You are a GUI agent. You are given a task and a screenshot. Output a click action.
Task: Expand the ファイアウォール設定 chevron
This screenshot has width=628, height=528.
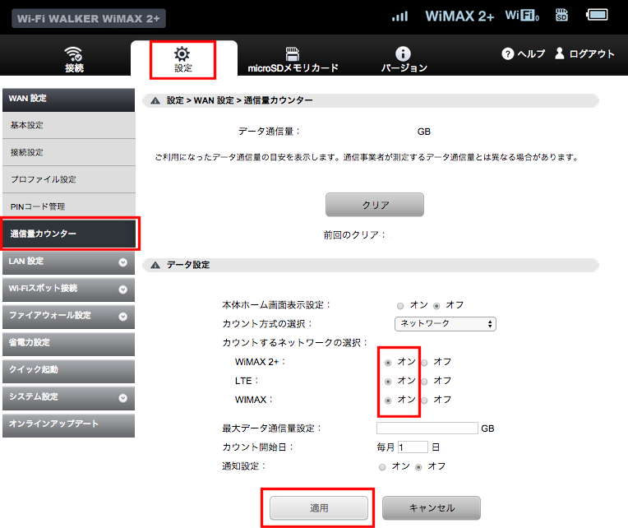coord(123,317)
